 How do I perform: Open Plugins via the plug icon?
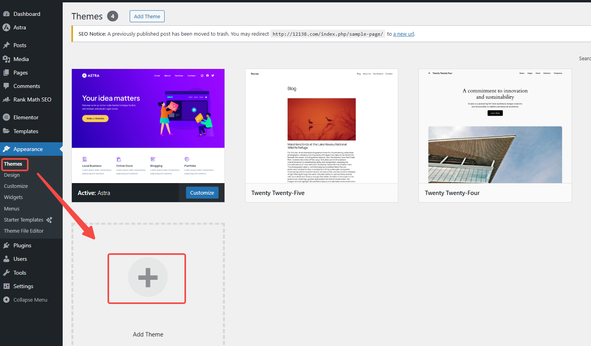6,245
